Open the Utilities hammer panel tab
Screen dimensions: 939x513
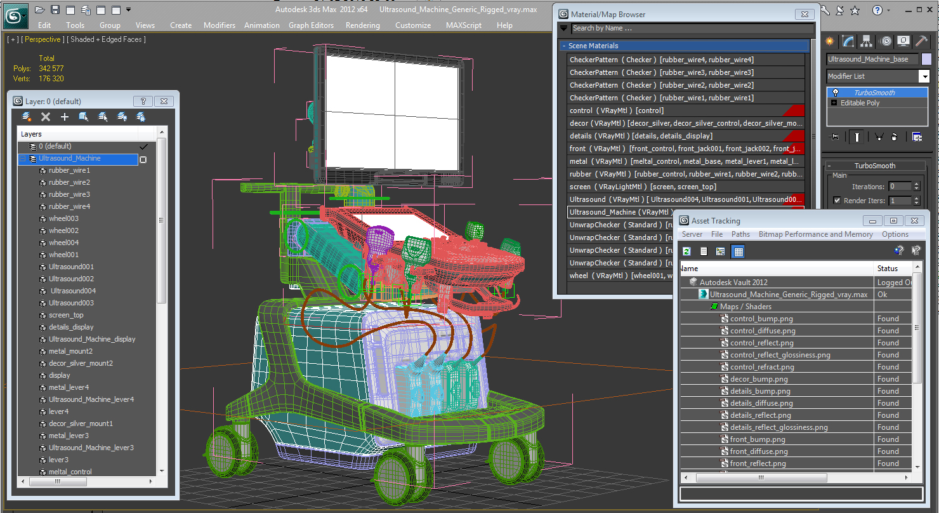pyautogui.click(x=922, y=41)
